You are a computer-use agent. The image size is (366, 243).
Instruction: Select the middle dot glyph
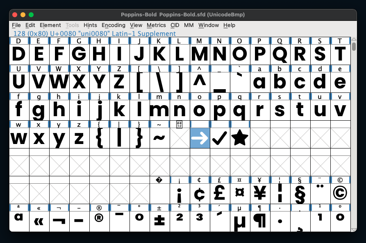(280, 221)
